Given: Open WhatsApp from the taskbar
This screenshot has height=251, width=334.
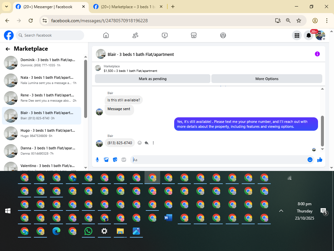Looking at the screenshot, I should click(x=88, y=231).
